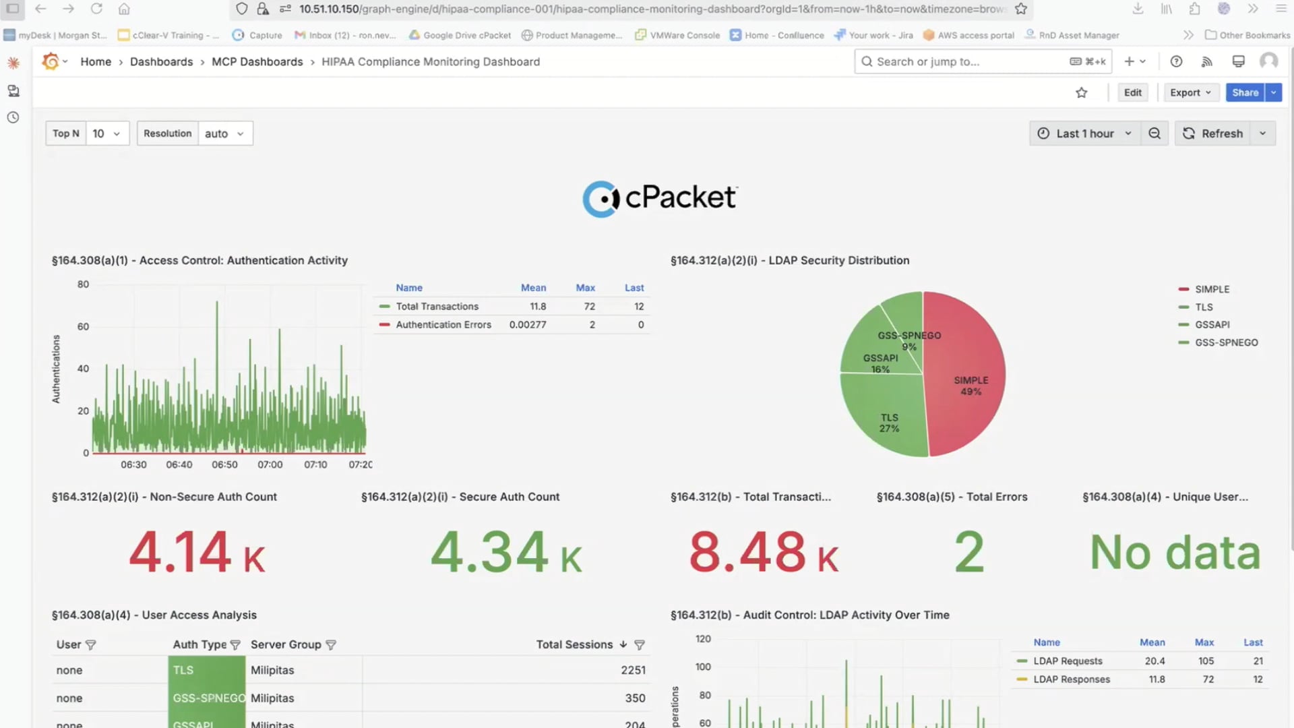The image size is (1294, 728).
Task: Open the help icon near the search bar
Action: click(1176, 61)
